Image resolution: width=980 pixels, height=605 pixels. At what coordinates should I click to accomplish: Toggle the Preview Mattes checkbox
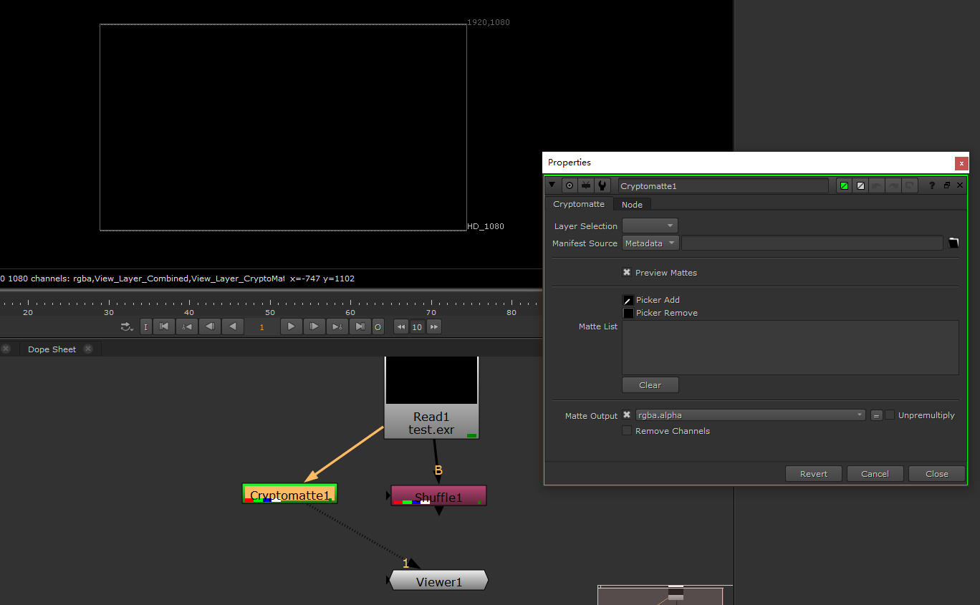(627, 273)
